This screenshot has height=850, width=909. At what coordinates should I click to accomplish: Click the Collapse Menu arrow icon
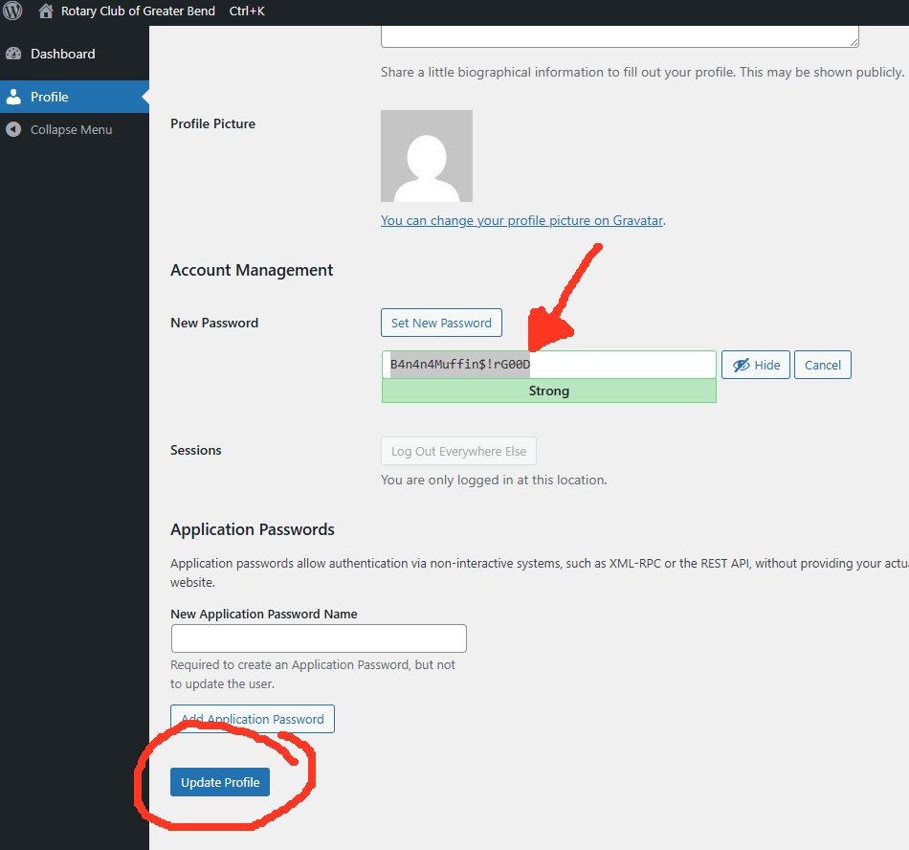tap(13, 129)
